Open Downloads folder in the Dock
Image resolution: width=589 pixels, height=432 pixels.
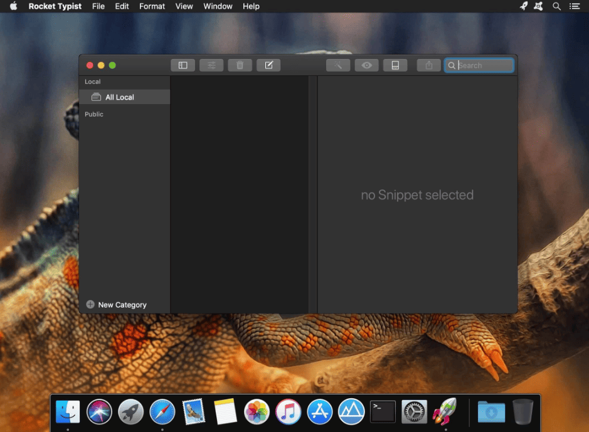pyautogui.click(x=491, y=412)
